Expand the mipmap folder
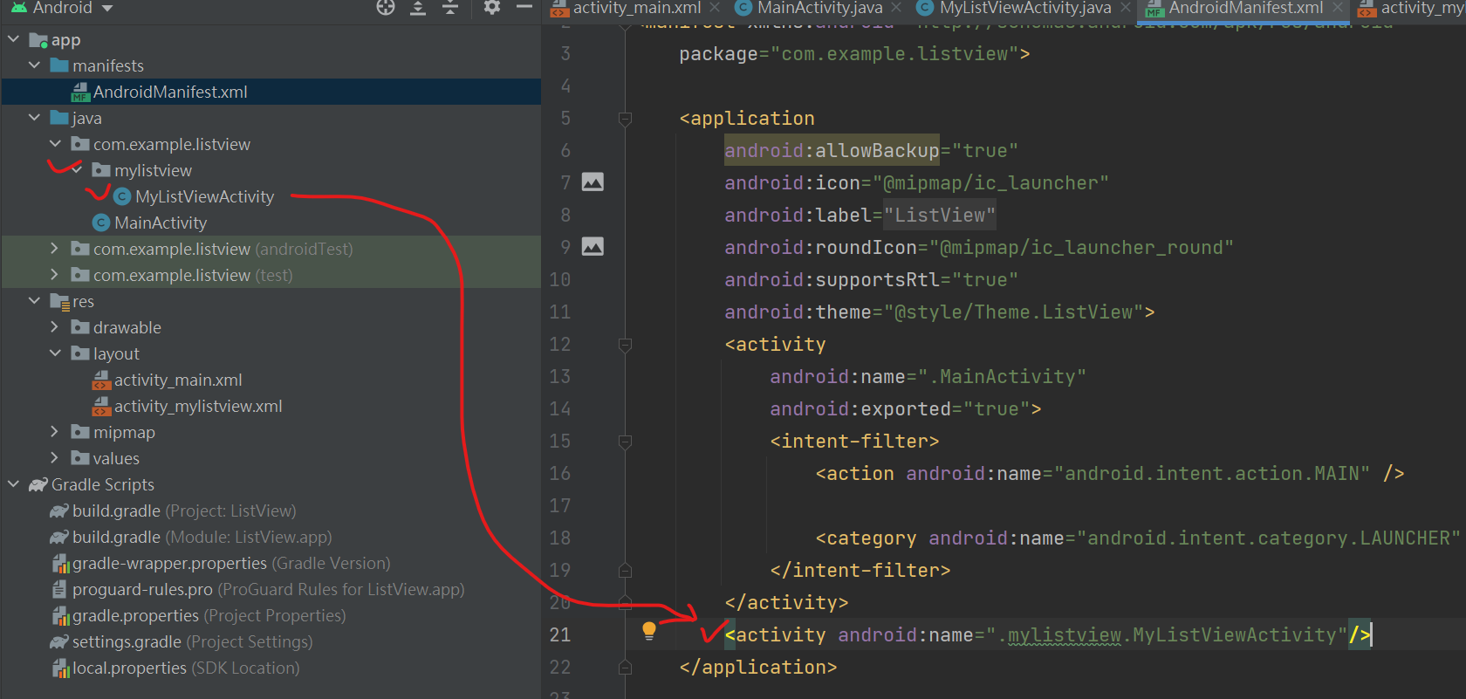 (56, 432)
